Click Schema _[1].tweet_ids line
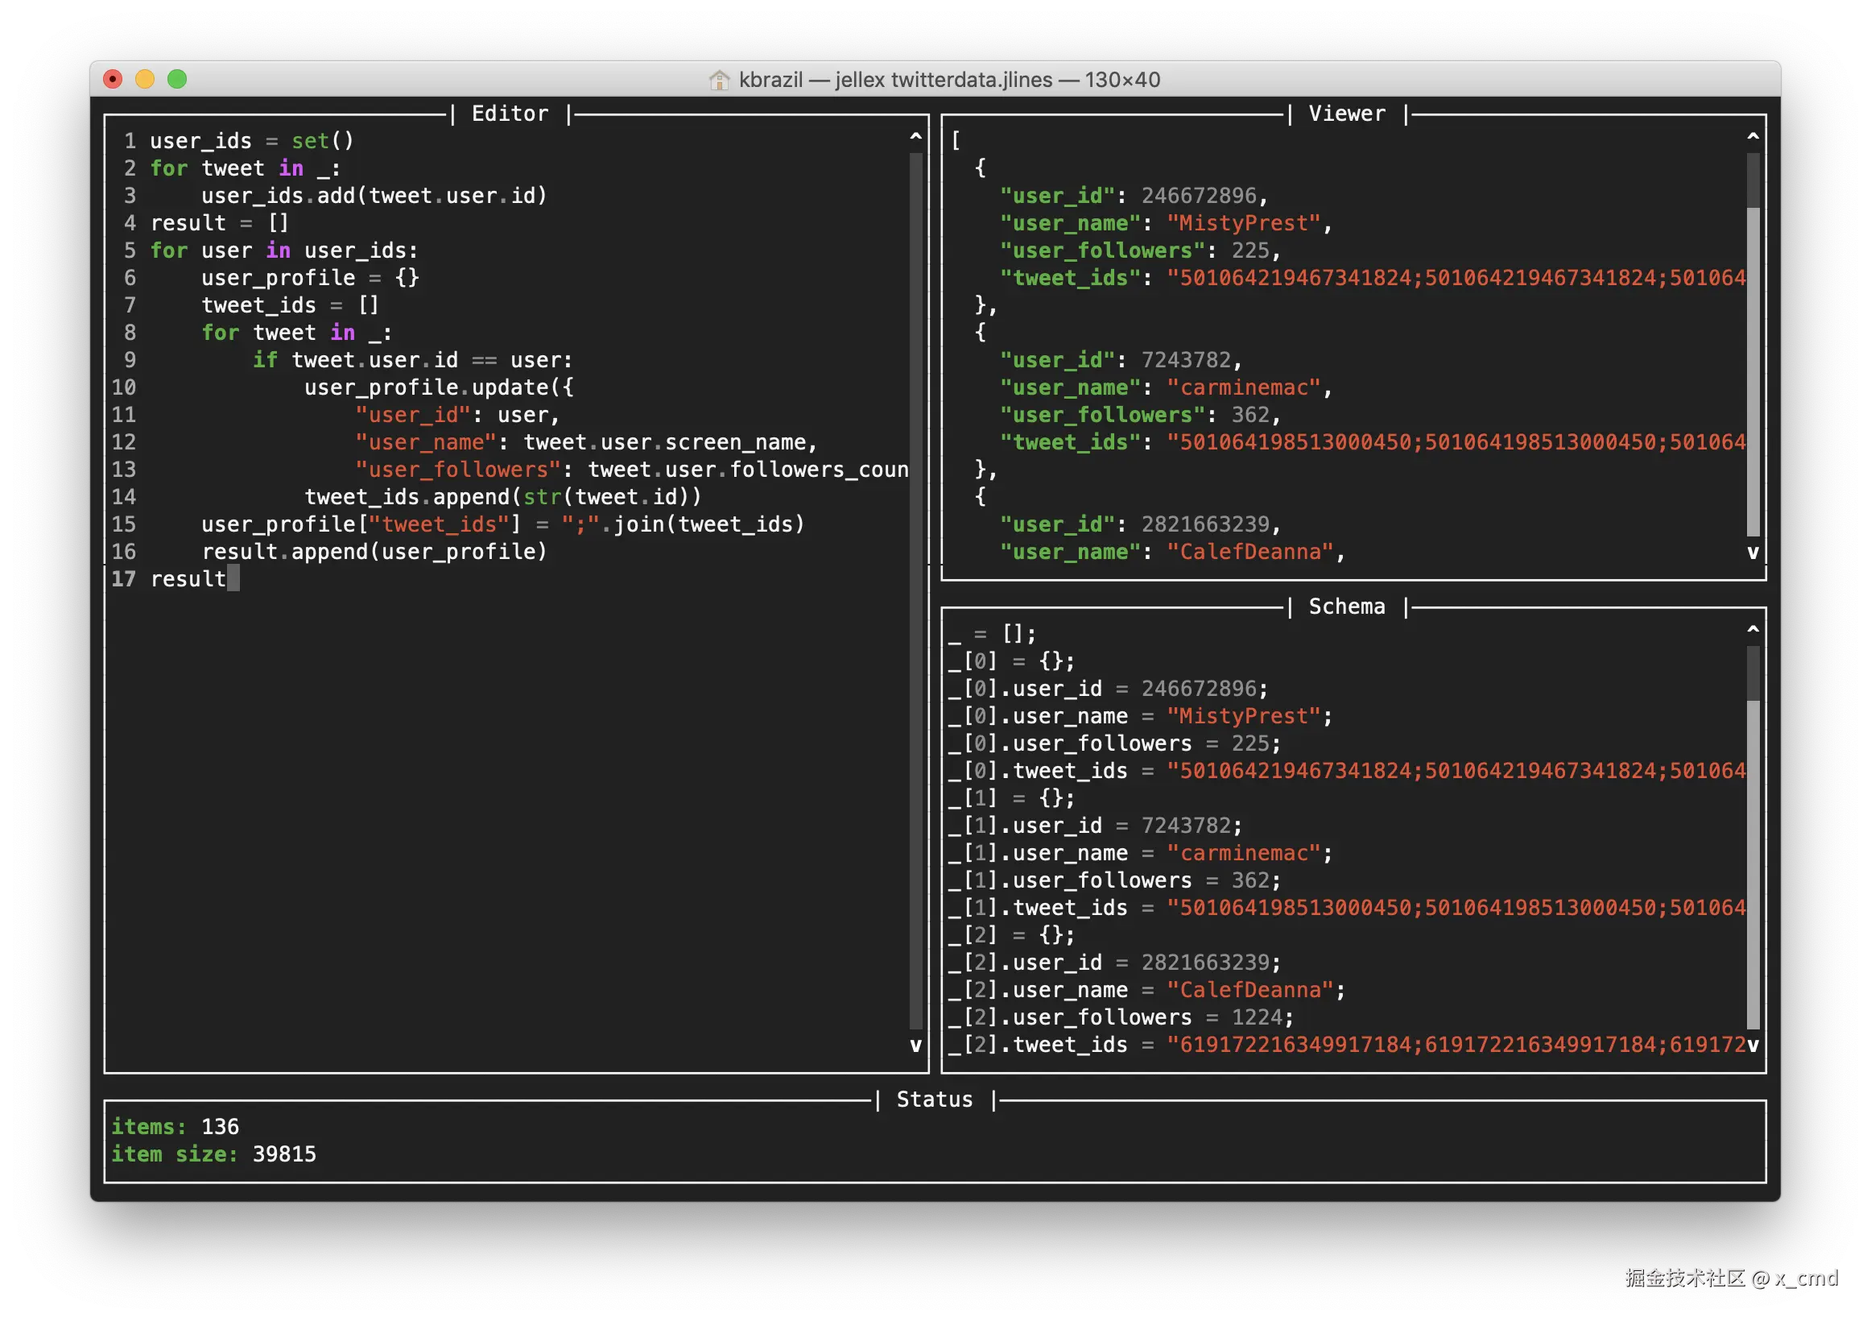 pos(1346,909)
